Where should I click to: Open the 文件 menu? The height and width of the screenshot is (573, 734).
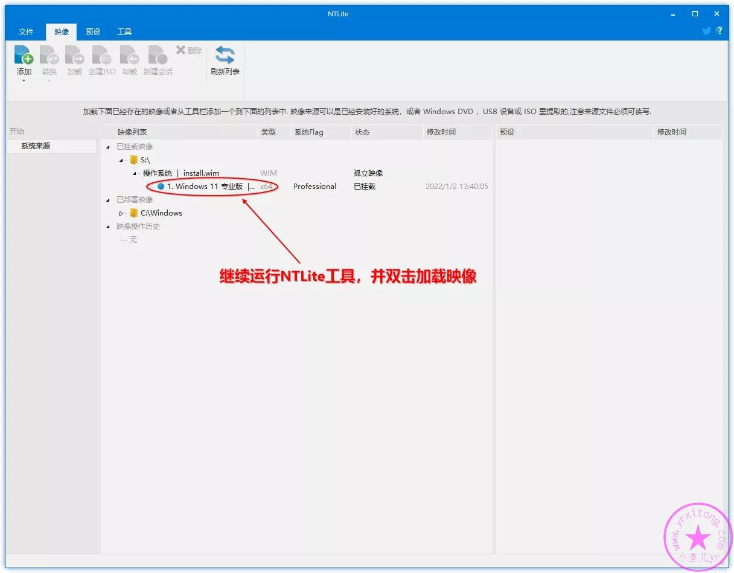(x=26, y=32)
